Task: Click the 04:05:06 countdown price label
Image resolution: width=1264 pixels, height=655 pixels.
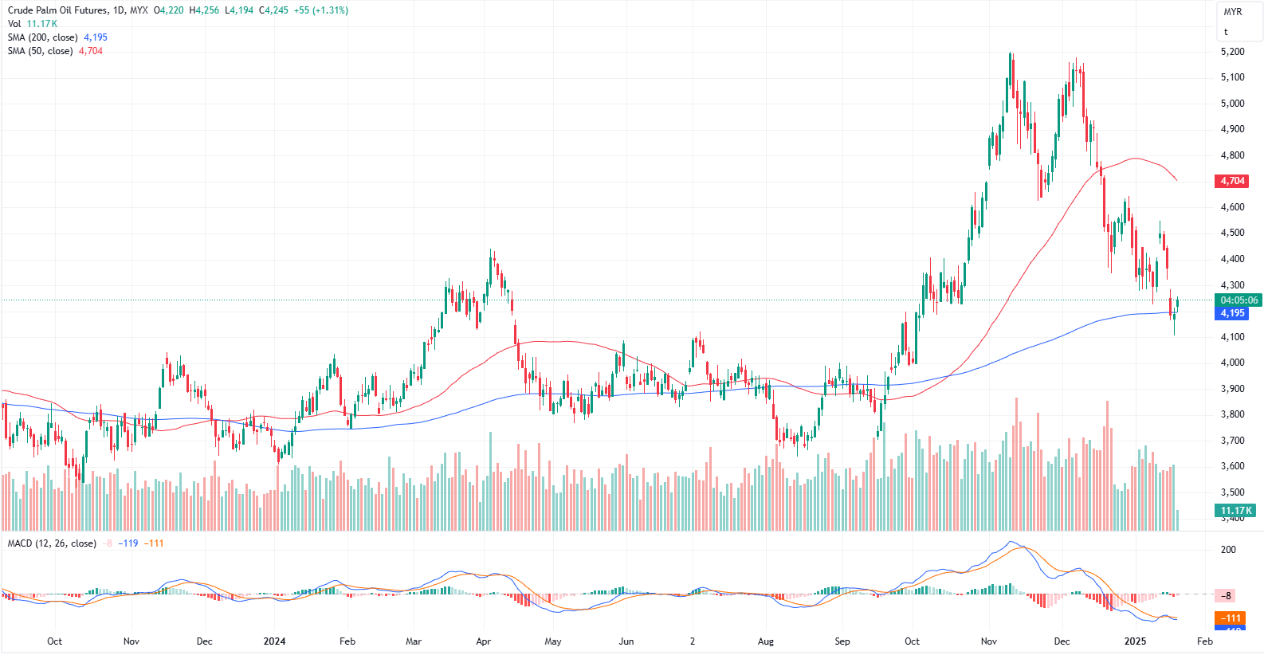Action: (x=1238, y=300)
